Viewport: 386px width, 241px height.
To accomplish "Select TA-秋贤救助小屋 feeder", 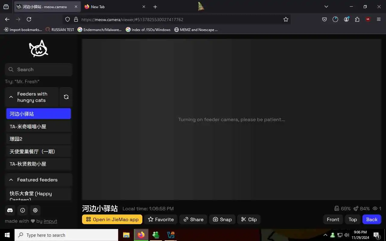I will tap(39, 164).
